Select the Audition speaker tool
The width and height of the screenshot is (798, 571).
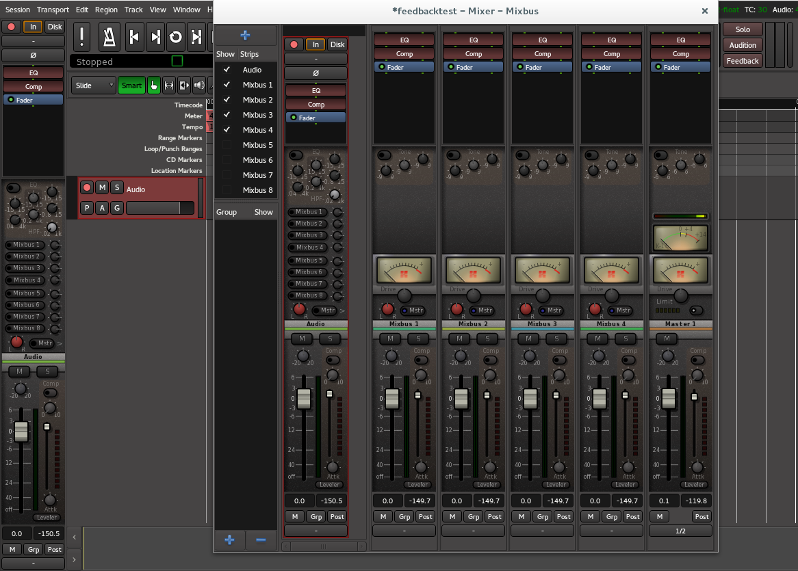point(199,85)
